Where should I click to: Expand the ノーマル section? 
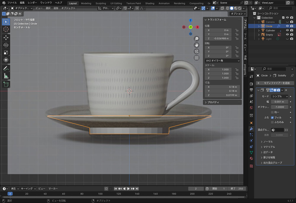click(268, 142)
